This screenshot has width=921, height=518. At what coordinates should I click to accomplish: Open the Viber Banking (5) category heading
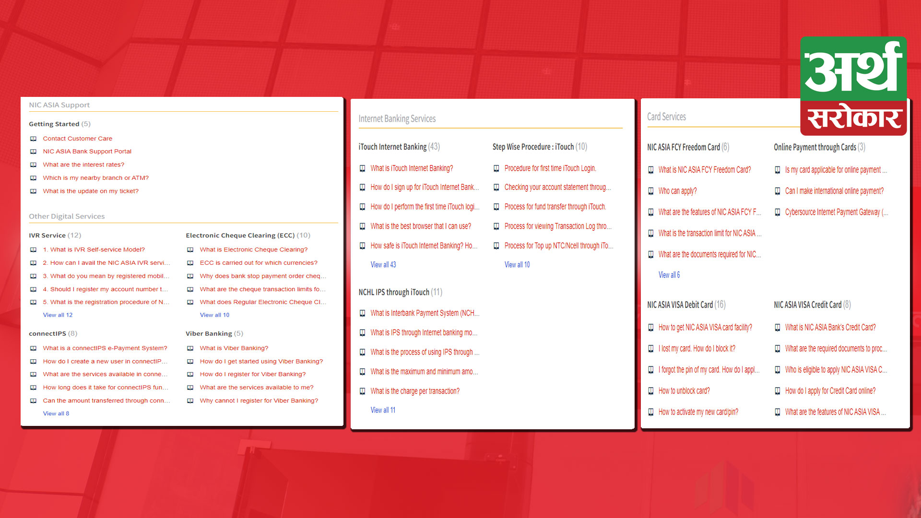click(214, 334)
